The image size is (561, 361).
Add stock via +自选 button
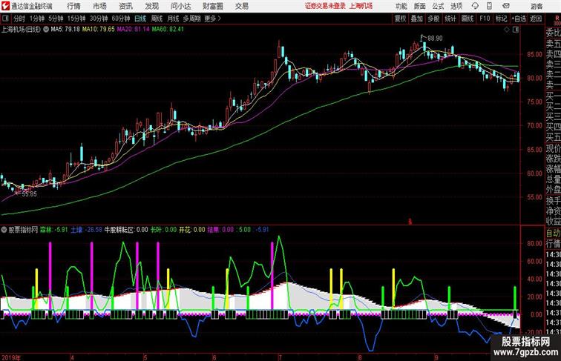(x=519, y=19)
